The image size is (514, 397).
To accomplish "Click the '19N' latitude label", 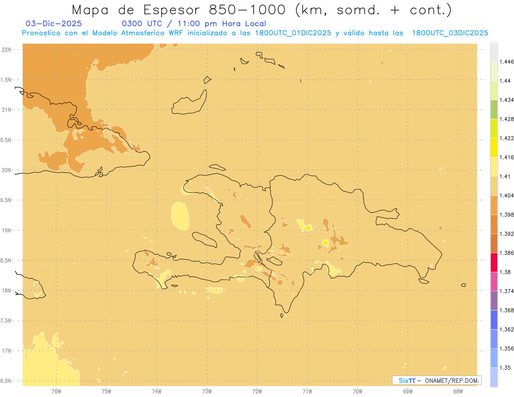I will coord(6,230).
